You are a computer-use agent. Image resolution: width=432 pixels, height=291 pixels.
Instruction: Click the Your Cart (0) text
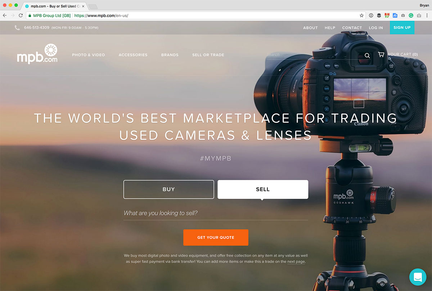pyautogui.click(x=403, y=54)
